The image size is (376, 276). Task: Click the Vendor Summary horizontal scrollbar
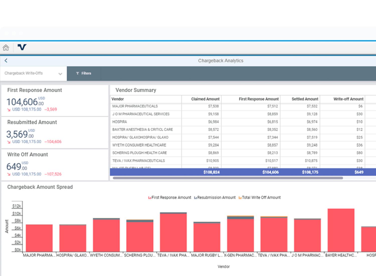(228, 178)
